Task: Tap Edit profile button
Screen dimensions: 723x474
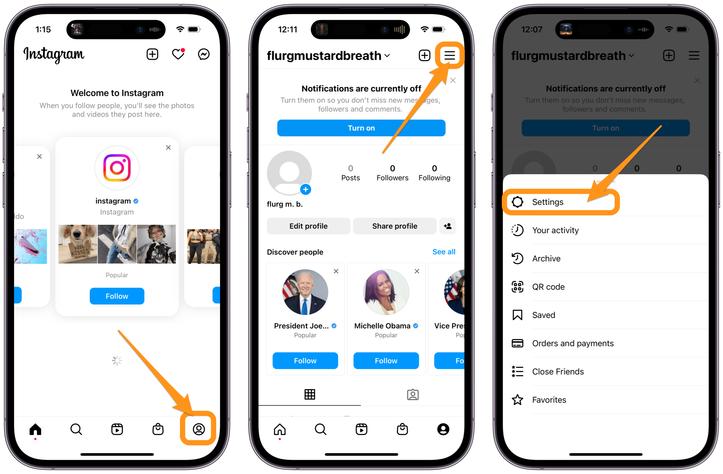Action: [x=308, y=227]
